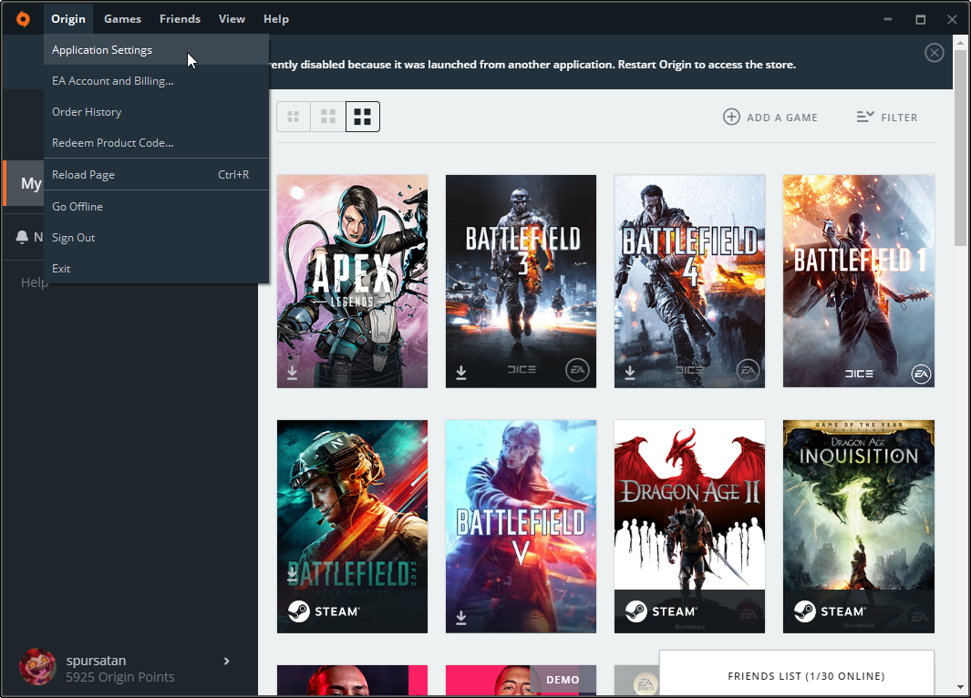Viewport: 971px width, 698px height.
Task: Select Exit from Origin menu
Action: tap(156, 268)
